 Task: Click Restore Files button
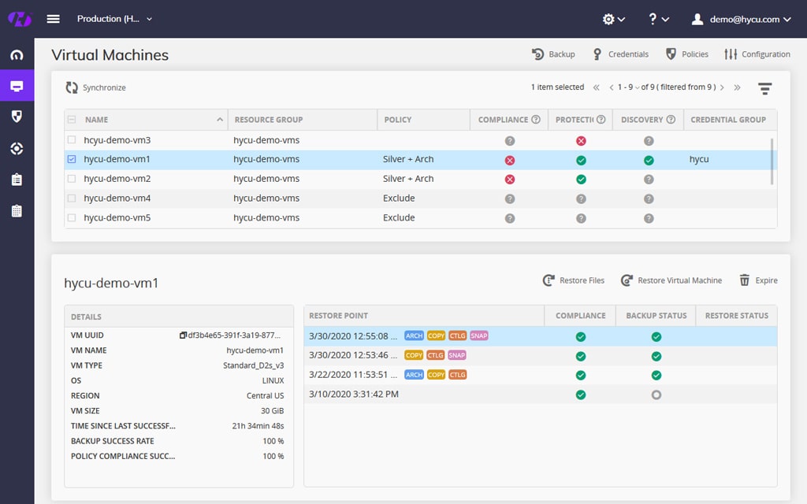[574, 280]
